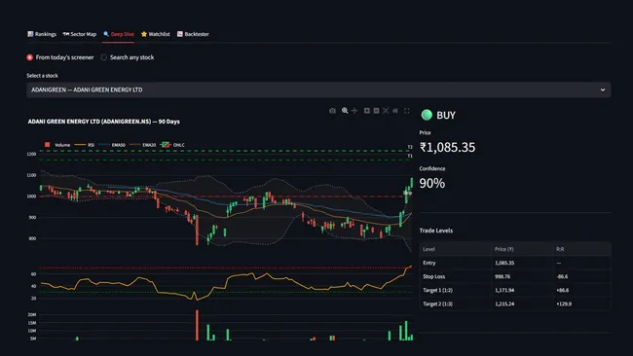Click the T1 target line label
The image size is (633, 356).
tap(410, 156)
